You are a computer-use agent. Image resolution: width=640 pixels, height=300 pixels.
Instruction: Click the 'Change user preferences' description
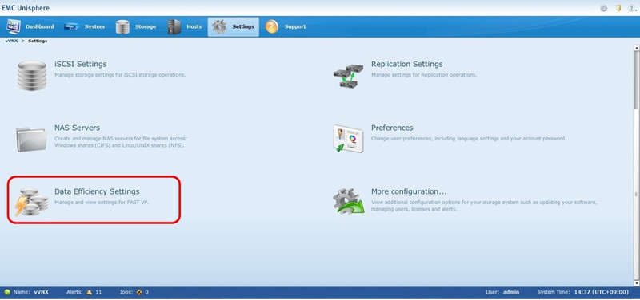(x=469, y=138)
